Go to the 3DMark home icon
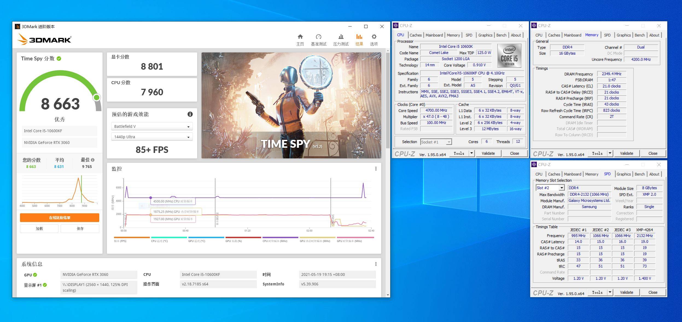682x322 pixels. pyautogui.click(x=300, y=37)
